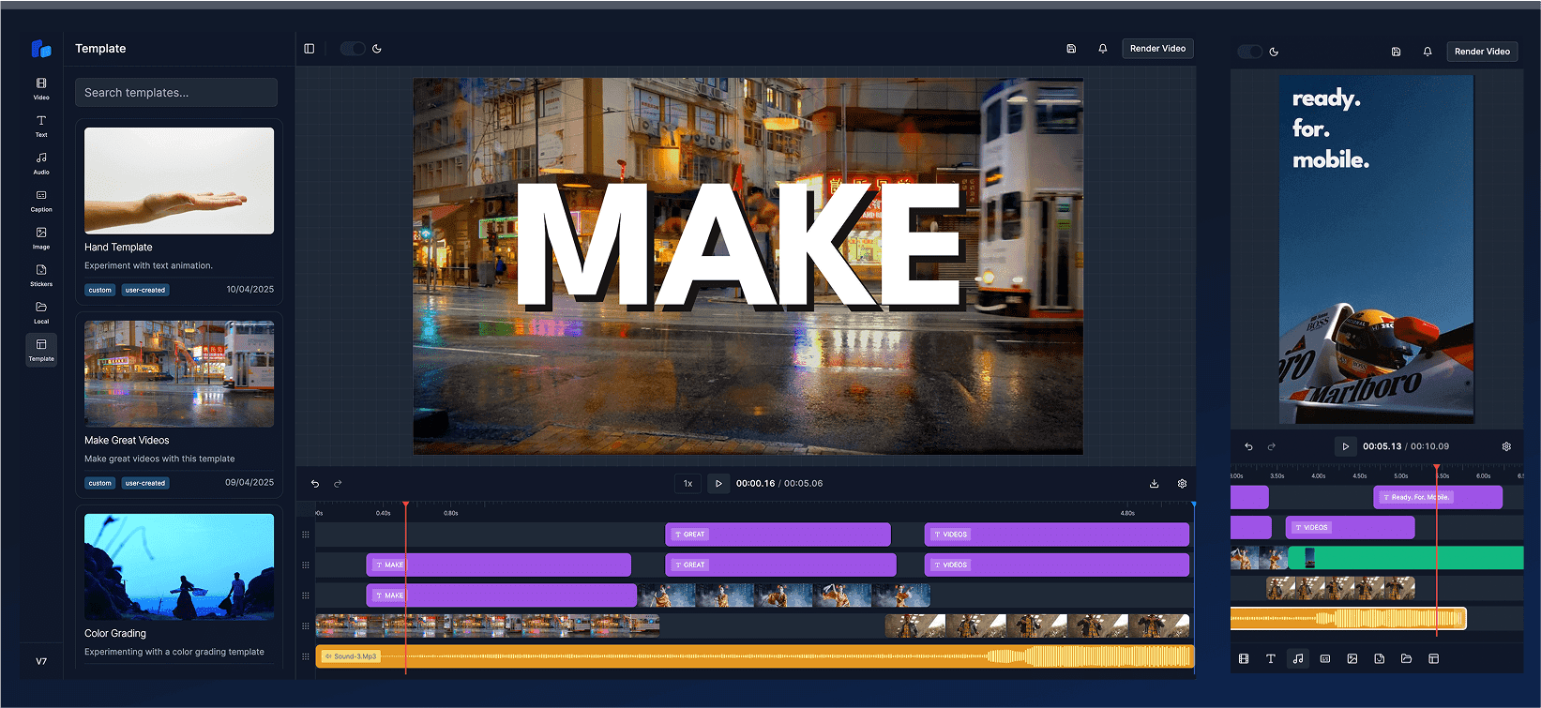Open notifications bell in the mobile preview panel

pyautogui.click(x=1428, y=52)
